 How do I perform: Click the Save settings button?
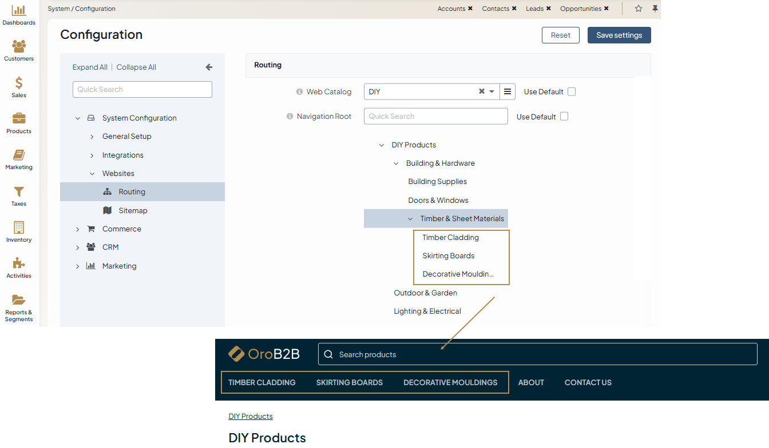[x=619, y=35]
